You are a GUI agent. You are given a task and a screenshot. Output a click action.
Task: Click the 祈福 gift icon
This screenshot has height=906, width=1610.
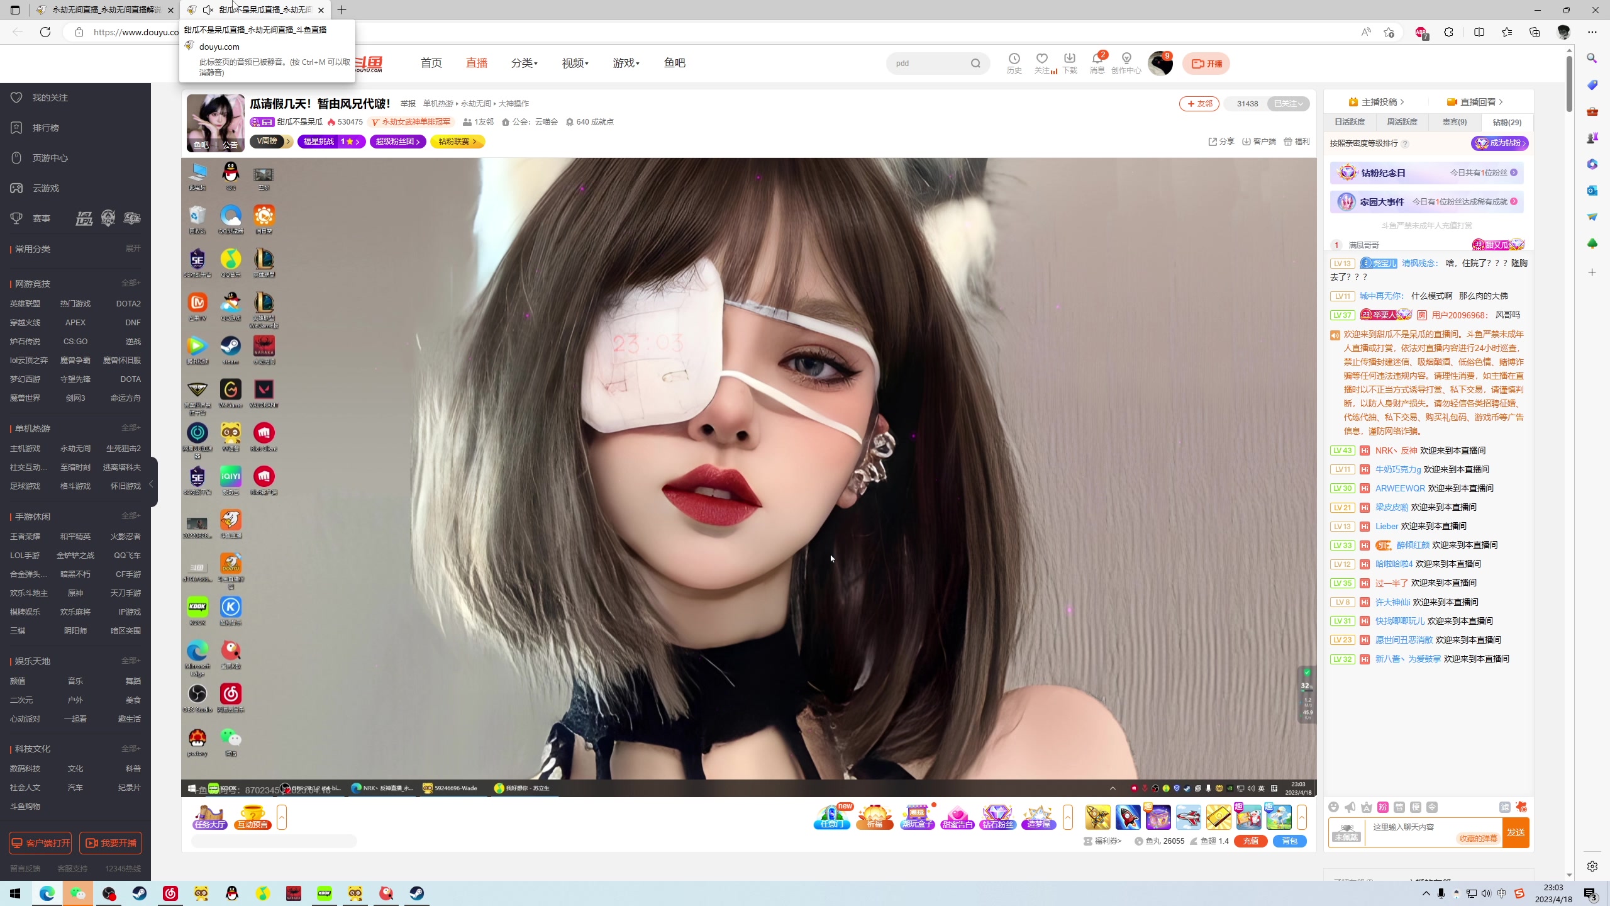[874, 817]
